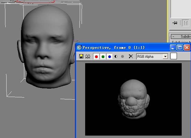This screenshot has width=191, height=138.
Task: Collapse the Subdivision rollout
Action: coord(173,36)
